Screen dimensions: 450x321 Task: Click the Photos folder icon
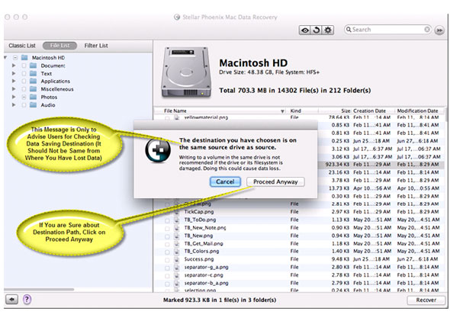(x=34, y=97)
